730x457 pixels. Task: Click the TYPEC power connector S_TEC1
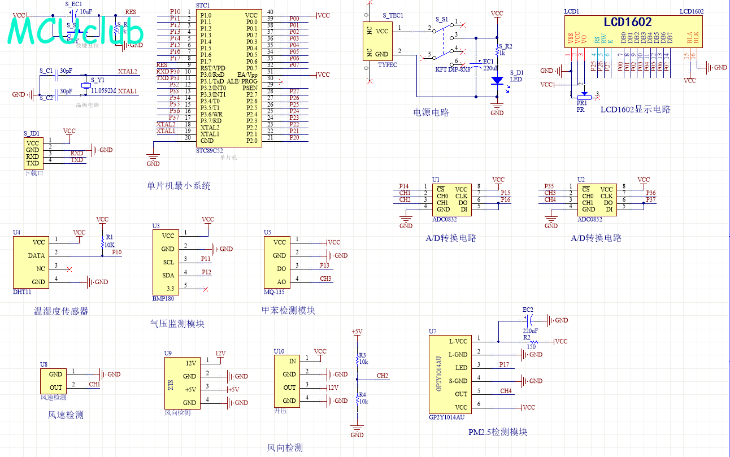[x=377, y=43]
